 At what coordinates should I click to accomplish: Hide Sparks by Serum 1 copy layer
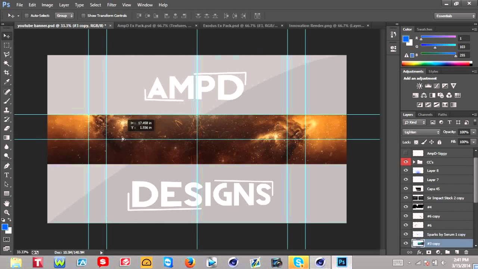tap(406, 234)
